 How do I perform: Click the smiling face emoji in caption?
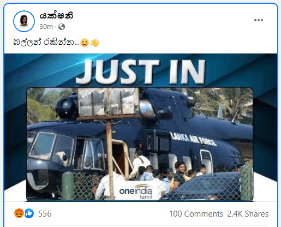(85, 43)
